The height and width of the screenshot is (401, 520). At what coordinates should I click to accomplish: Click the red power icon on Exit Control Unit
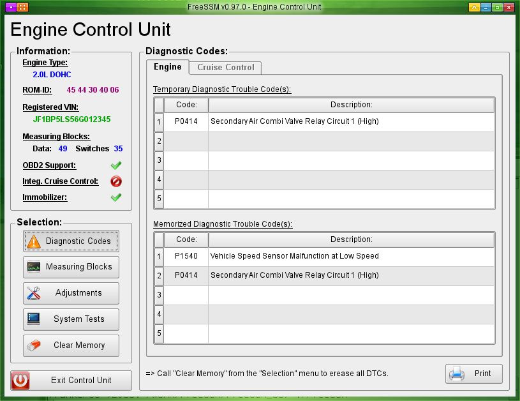click(20, 381)
